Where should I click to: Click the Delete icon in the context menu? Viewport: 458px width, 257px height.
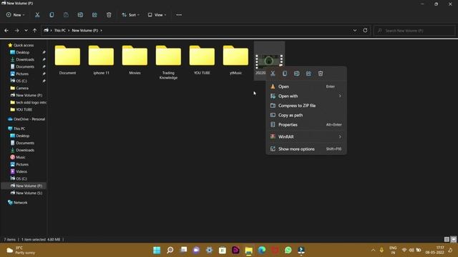(x=321, y=74)
